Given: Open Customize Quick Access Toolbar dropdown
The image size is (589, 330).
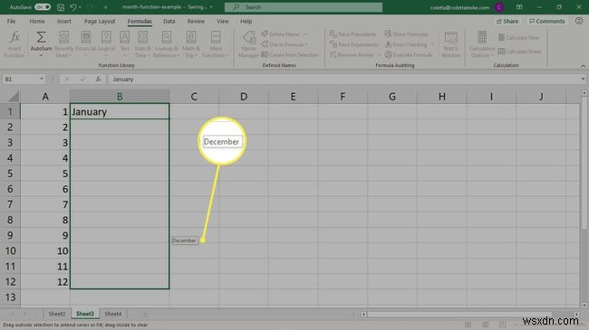Looking at the screenshot, I should pos(106,7).
